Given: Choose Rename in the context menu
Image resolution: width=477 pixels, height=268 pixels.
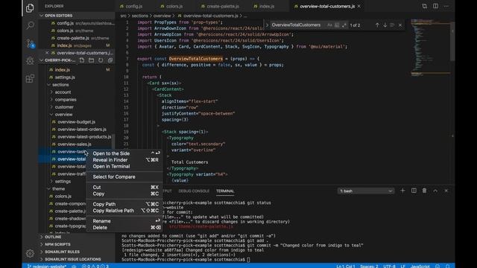Looking at the screenshot, I should click(x=124, y=221).
